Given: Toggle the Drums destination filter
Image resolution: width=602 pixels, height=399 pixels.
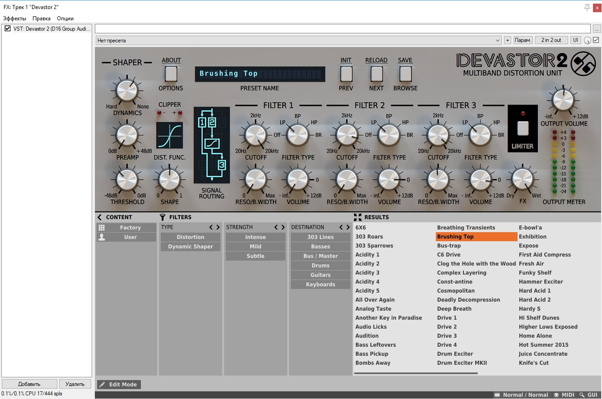Looking at the screenshot, I should (x=321, y=266).
